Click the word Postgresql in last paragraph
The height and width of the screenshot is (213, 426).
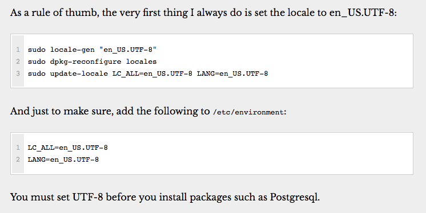pos(294,197)
